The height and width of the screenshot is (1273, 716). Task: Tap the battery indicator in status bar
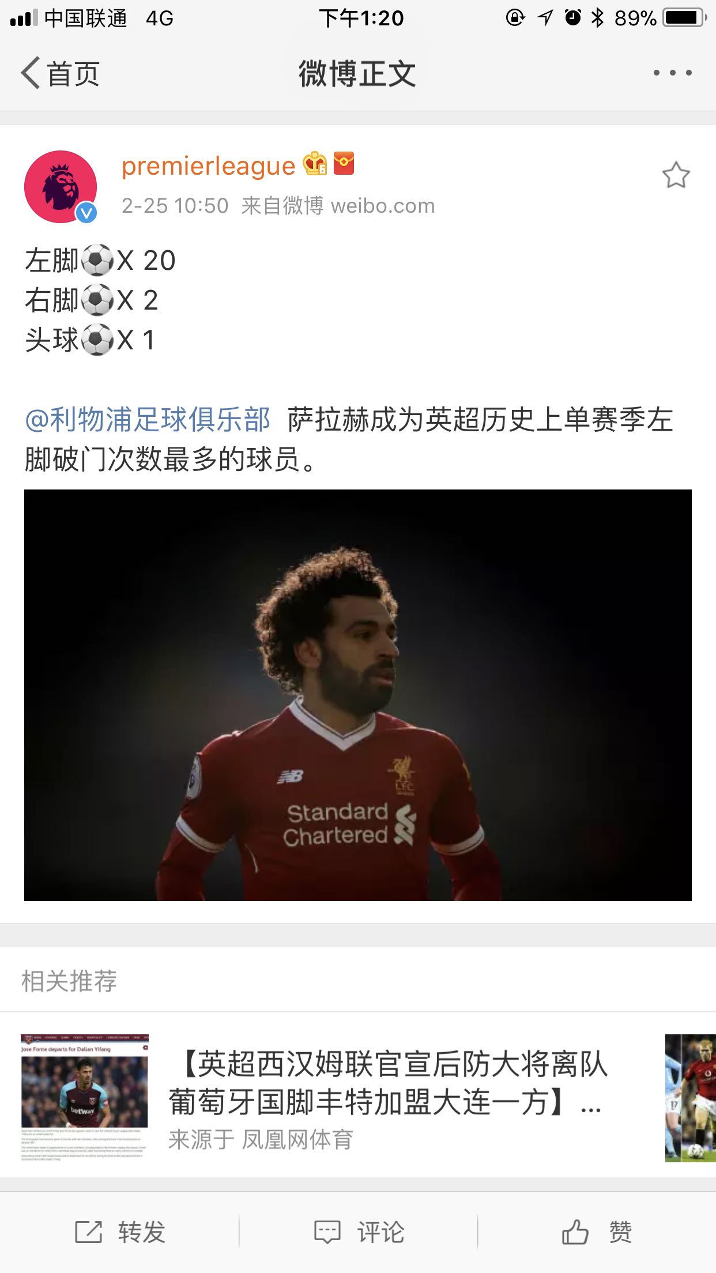(x=685, y=18)
